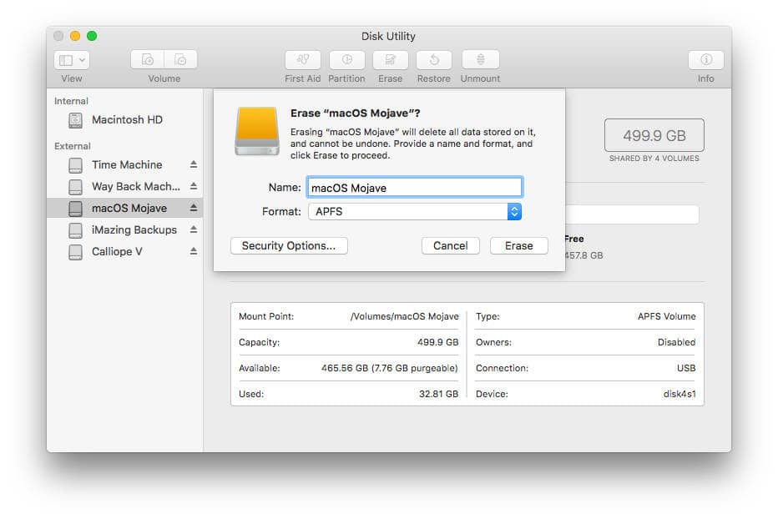This screenshot has width=778, height=519.
Task: Select Time Machine volume in sidebar
Action: click(125, 164)
